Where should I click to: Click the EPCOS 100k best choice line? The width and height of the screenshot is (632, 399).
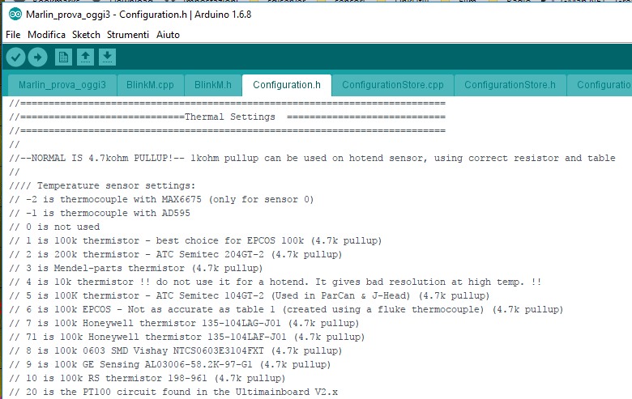click(x=195, y=240)
